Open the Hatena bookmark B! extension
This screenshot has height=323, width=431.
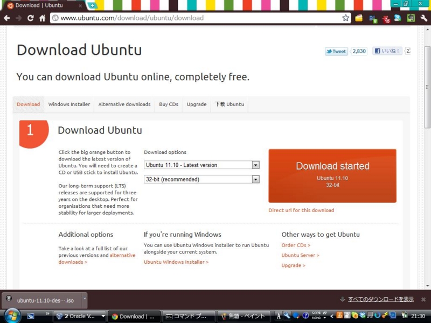373,19
